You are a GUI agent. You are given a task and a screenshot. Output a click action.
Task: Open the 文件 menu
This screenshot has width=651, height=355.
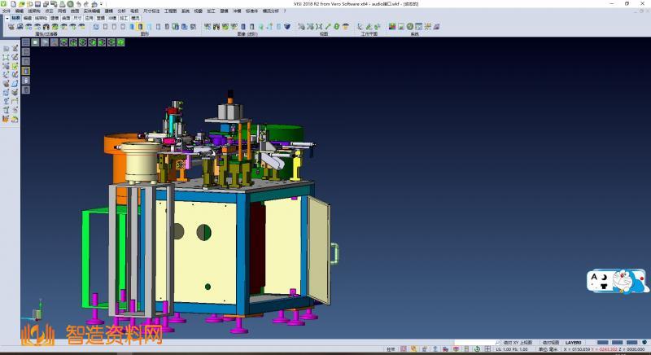(7, 11)
